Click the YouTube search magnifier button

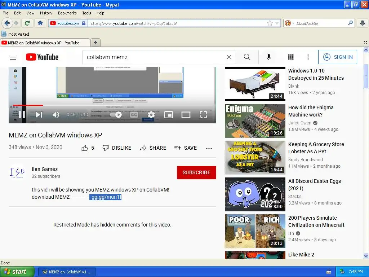(247, 57)
